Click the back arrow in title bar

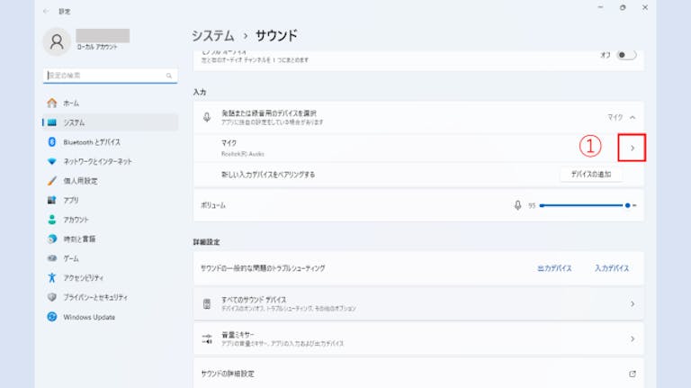point(46,11)
